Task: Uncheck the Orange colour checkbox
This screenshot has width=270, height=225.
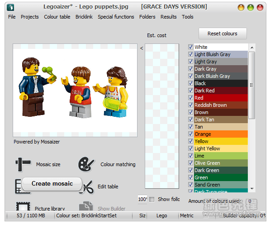Action: pos(190,134)
